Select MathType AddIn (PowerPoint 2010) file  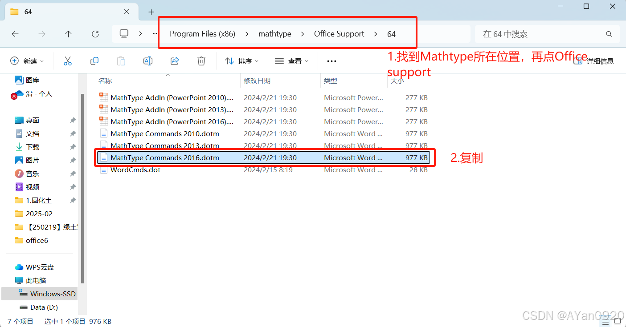coord(263,97)
